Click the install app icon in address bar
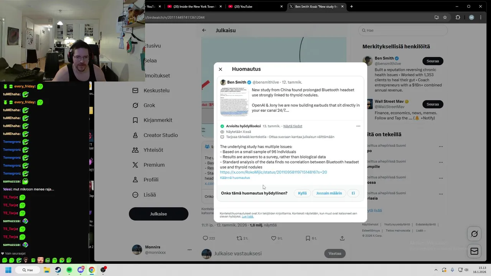The image size is (491, 276). (x=437, y=17)
